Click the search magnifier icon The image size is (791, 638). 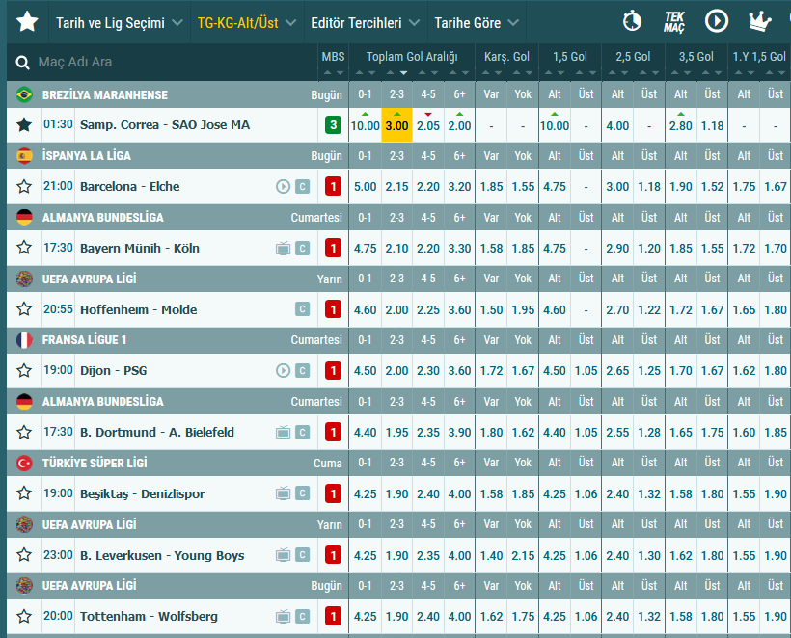[23, 62]
